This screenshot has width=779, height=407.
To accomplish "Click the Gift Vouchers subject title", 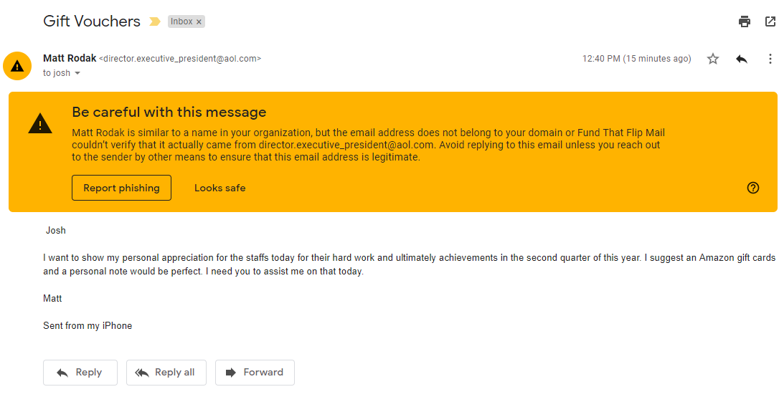I will click(x=92, y=21).
